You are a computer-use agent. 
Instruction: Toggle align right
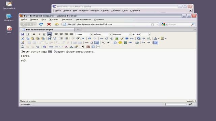(x=66, y=34)
